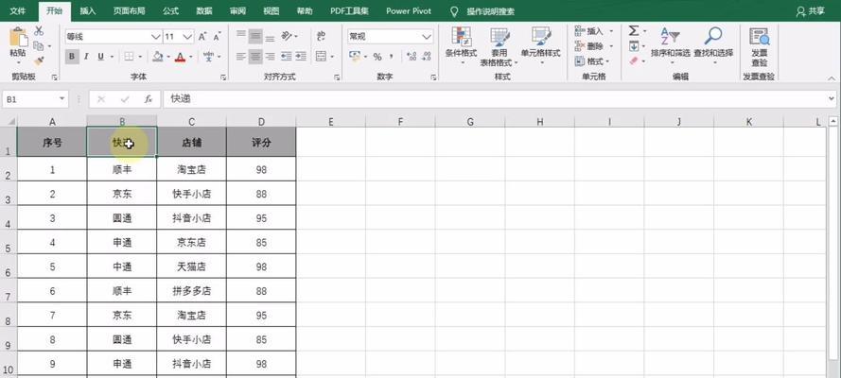
Task: Decrease the cell indent
Action: coord(287,56)
